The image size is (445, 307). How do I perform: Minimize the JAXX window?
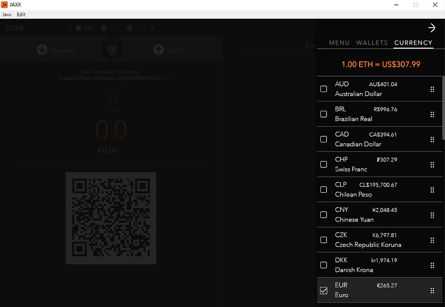[396, 5]
